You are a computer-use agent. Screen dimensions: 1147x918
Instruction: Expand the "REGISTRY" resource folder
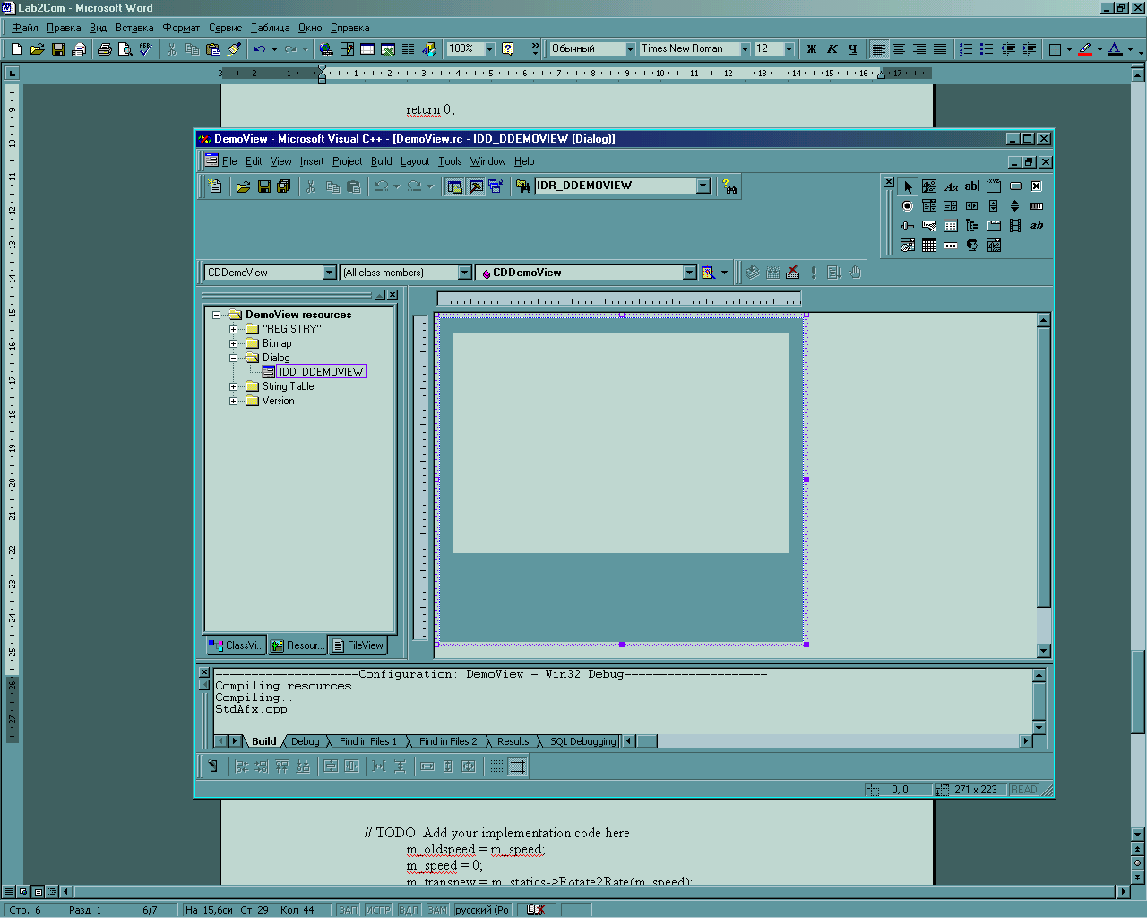(233, 329)
